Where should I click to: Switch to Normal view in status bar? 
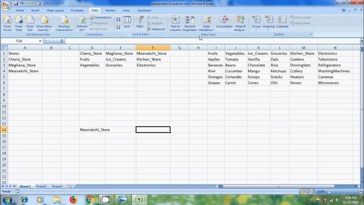[303, 191]
